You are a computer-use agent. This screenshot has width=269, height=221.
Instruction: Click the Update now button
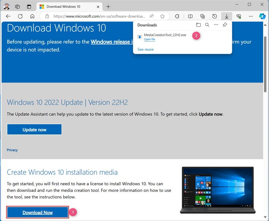point(34,129)
